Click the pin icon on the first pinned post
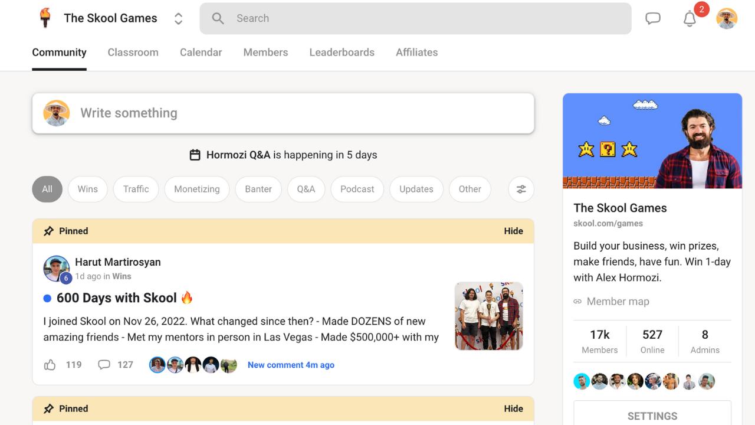 point(49,231)
